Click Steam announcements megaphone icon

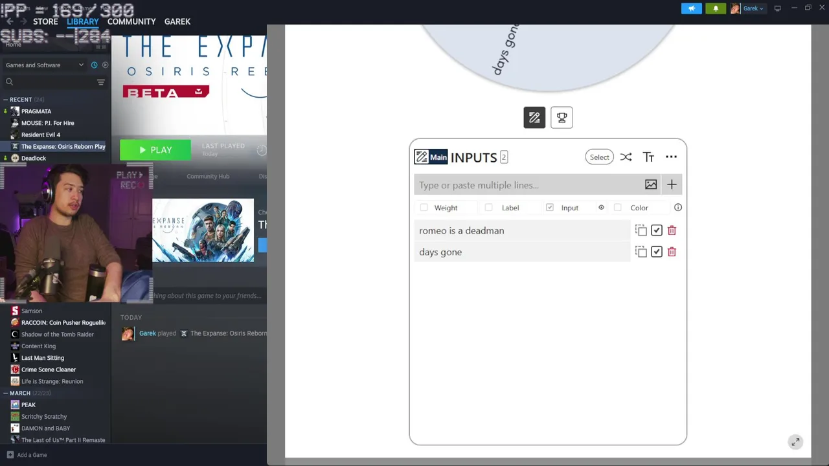[x=691, y=8]
